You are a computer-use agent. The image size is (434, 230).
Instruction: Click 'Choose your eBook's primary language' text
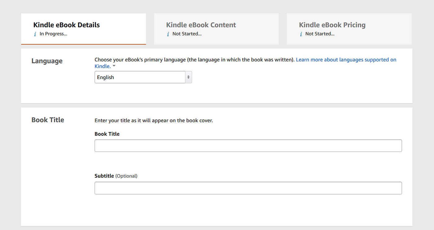pos(194,60)
